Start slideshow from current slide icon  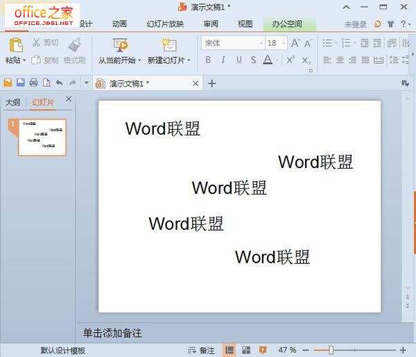(119, 45)
